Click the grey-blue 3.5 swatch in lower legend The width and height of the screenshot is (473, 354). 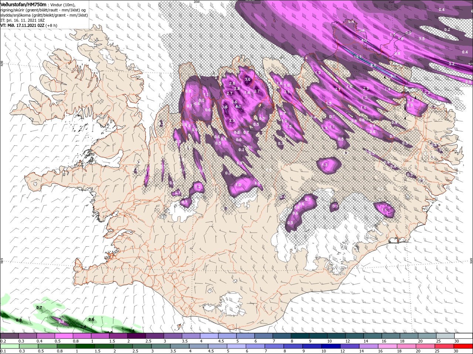180,346
